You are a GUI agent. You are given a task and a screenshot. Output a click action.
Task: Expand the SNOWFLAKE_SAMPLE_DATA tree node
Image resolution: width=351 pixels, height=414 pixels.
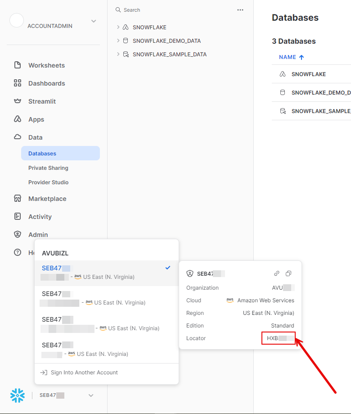click(x=118, y=54)
